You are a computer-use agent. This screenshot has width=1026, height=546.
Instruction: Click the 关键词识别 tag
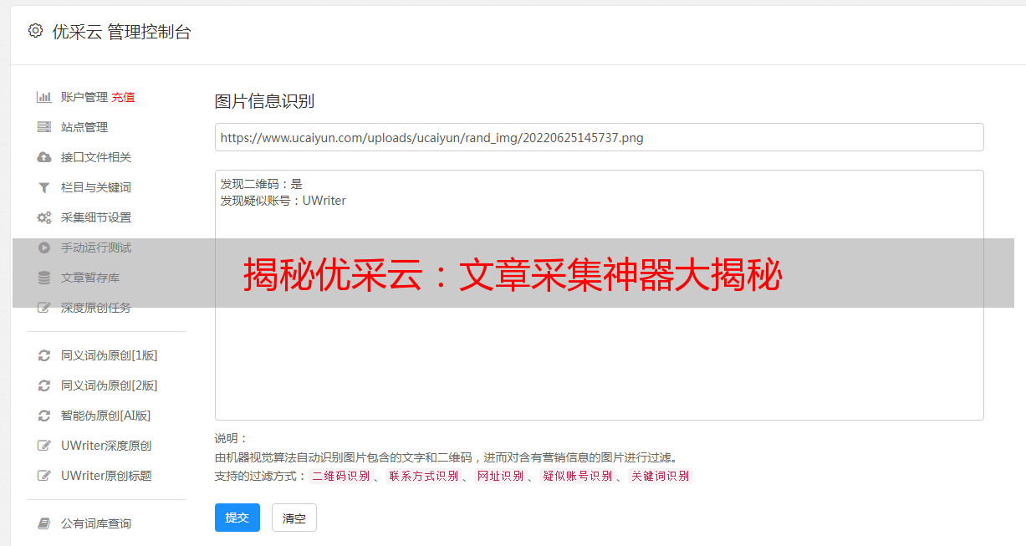(660, 476)
